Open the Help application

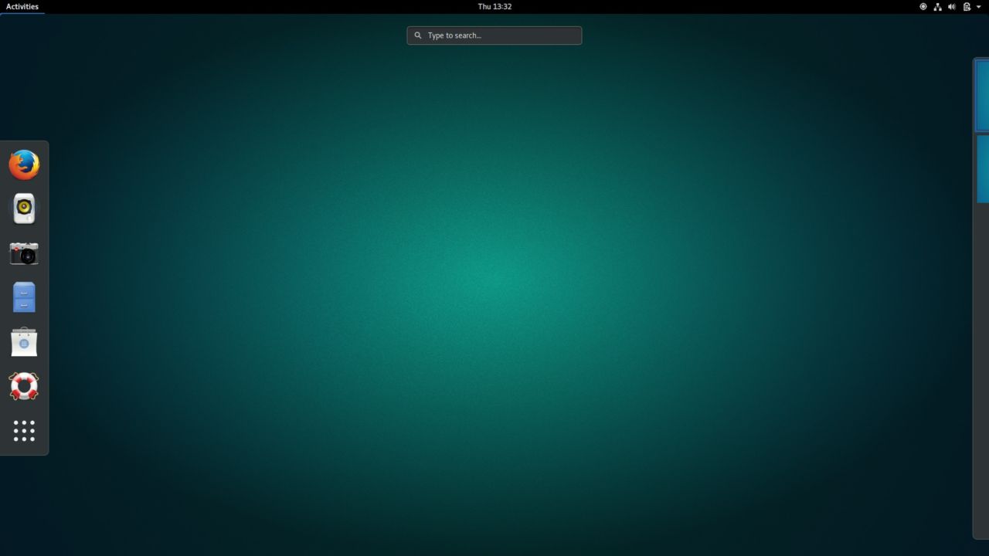[24, 386]
